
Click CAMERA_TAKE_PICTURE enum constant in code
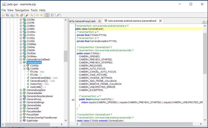(93, 75)
